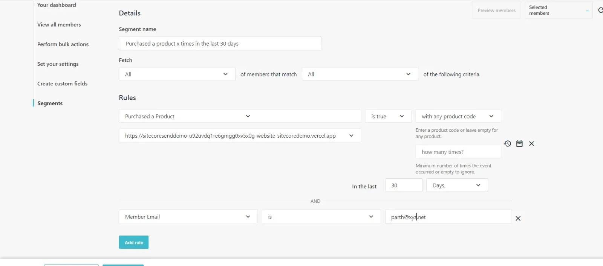Expand the Purchased a Product rule dropdown
This screenshot has width=603, height=266.
[x=240, y=116]
